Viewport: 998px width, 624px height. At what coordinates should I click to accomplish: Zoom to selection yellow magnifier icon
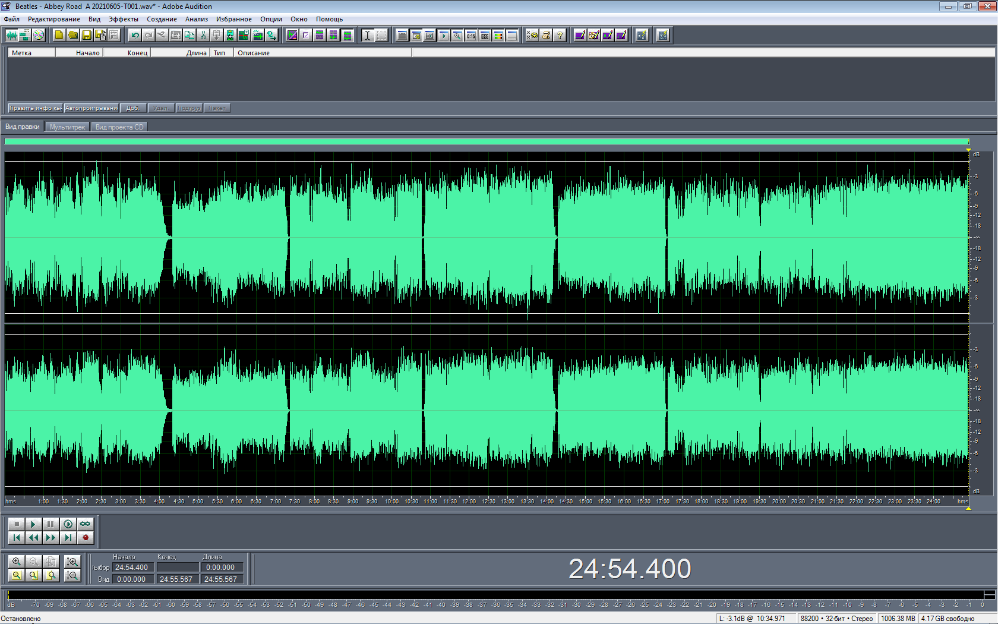[x=17, y=575]
